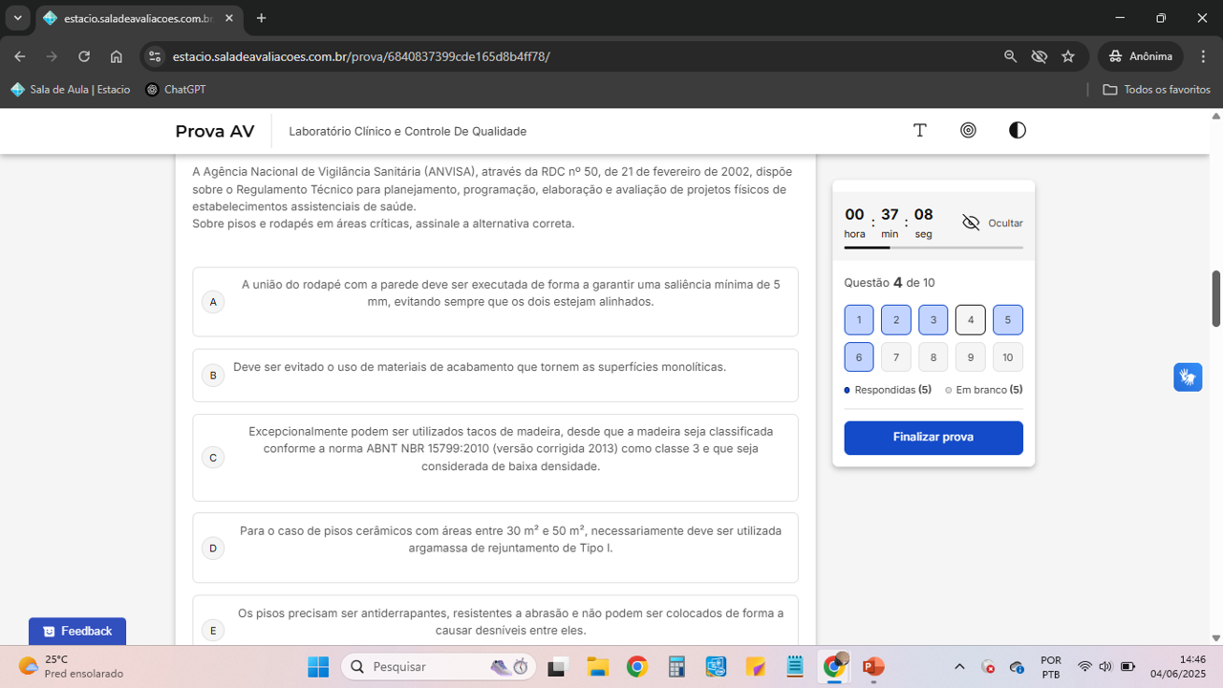Select answer option C about wooden flooring

(213, 458)
